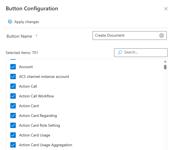Toggle Action Card Usage Aggregation checkbox
This screenshot has height=150, width=173.
pyautogui.click(x=13, y=145)
